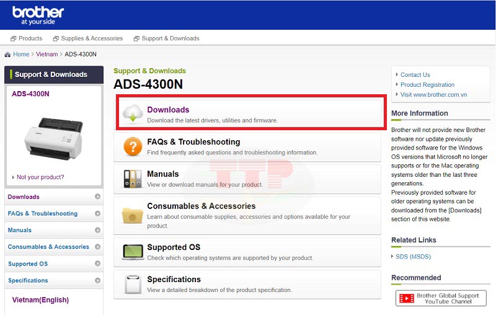Image resolution: width=496 pixels, height=315 pixels.
Task: Open Consumables & Accessories heading in main panel
Action: 201,206
